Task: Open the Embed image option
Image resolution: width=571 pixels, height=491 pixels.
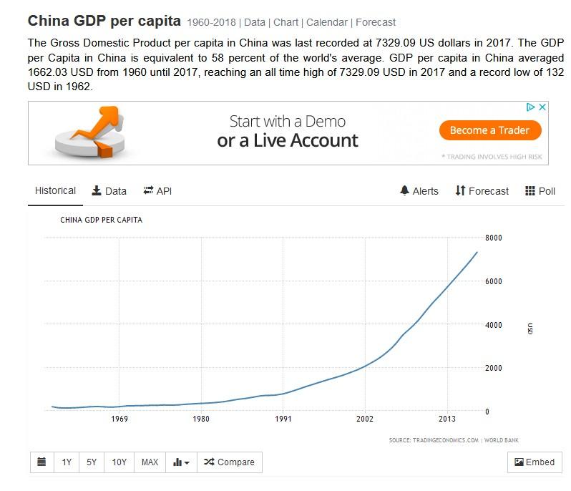Action: click(x=535, y=462)
